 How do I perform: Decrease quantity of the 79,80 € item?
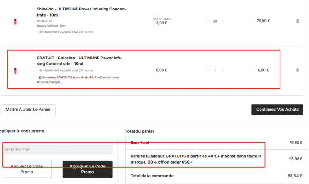coord(208,21)
